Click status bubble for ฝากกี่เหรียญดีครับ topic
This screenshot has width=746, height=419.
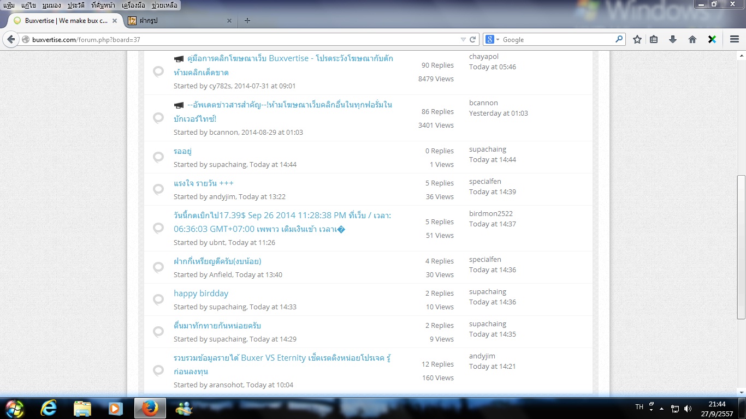[x=158, y=267]
